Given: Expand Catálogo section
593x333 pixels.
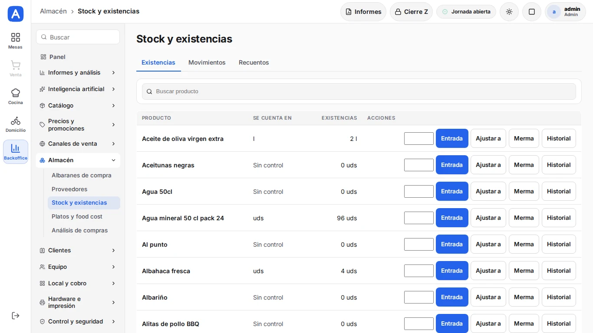Looking at the screenshot, I should pyautogui.click(x=78, y=105).
